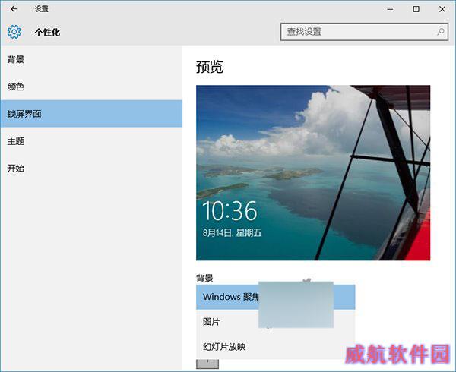Choose 图片 as lock screen background

click(275, 322)
